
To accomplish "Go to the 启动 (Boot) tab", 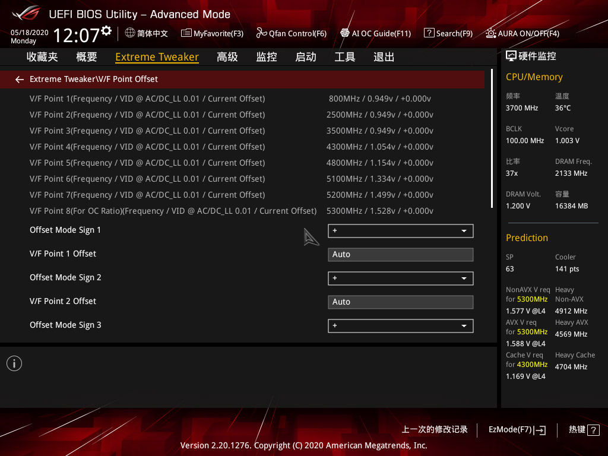I will pyautogui.click(x=306, y=57).
